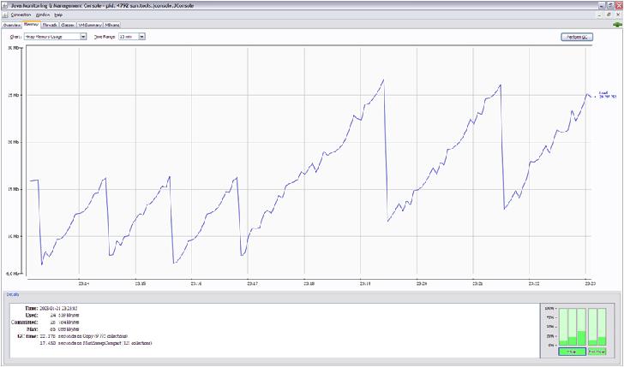Go to the Classes tab

point(68,26)
